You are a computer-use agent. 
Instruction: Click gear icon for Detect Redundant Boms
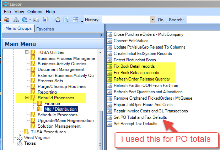pos(109,60)
